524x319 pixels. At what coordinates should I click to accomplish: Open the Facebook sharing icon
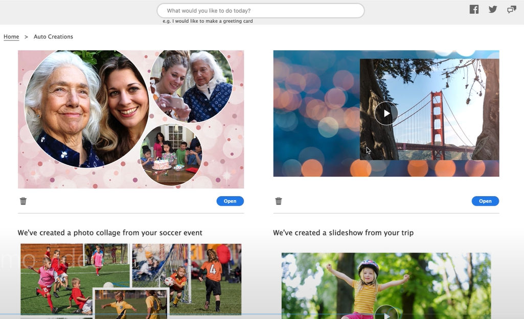click(x=473, y=9)
